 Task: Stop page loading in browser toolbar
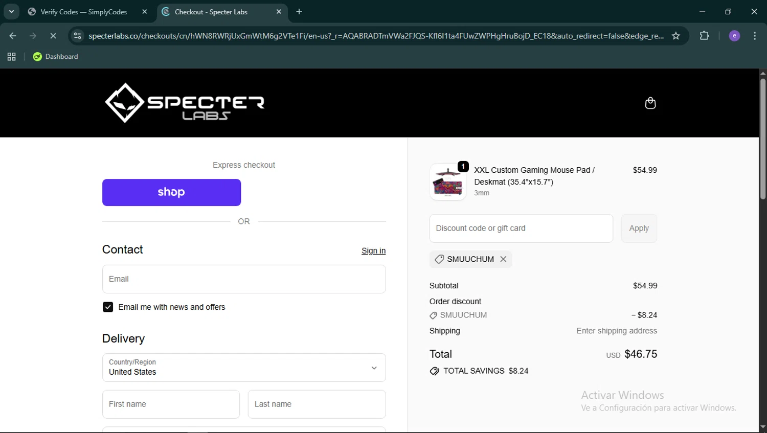53,36
